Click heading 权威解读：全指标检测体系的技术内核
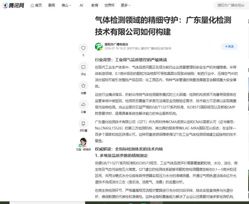 (129, 149)
